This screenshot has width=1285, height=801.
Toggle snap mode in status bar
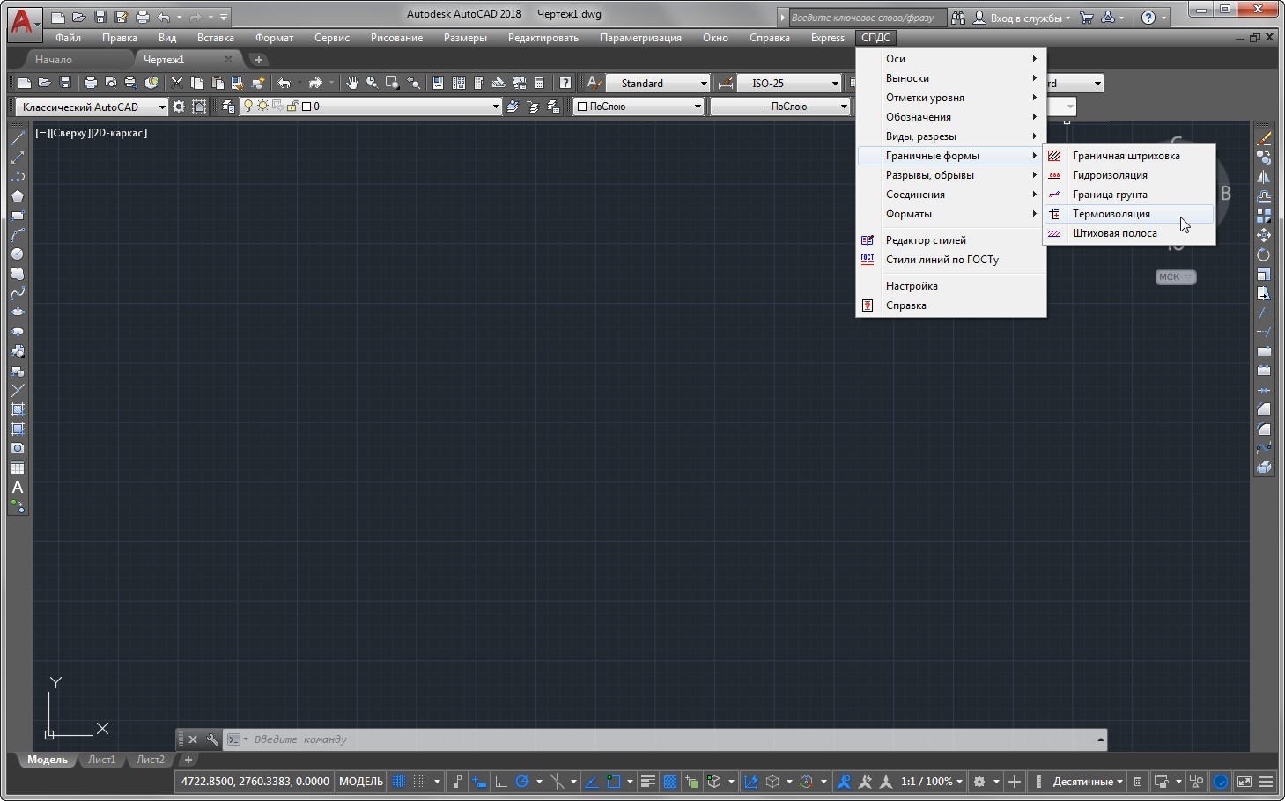[x=419, y=781]
